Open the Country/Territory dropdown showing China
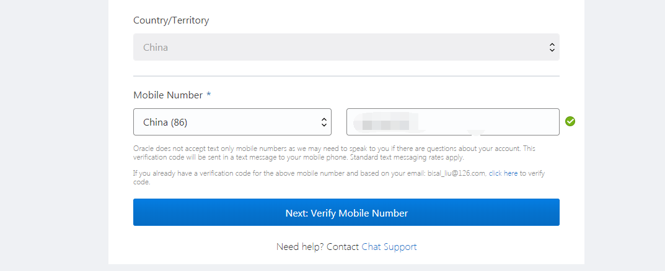This screenshot has width=665, height=271. (x=346, y=47)
